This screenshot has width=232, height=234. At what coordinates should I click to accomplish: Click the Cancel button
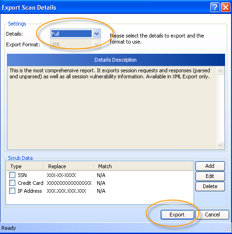click(212, 215)
